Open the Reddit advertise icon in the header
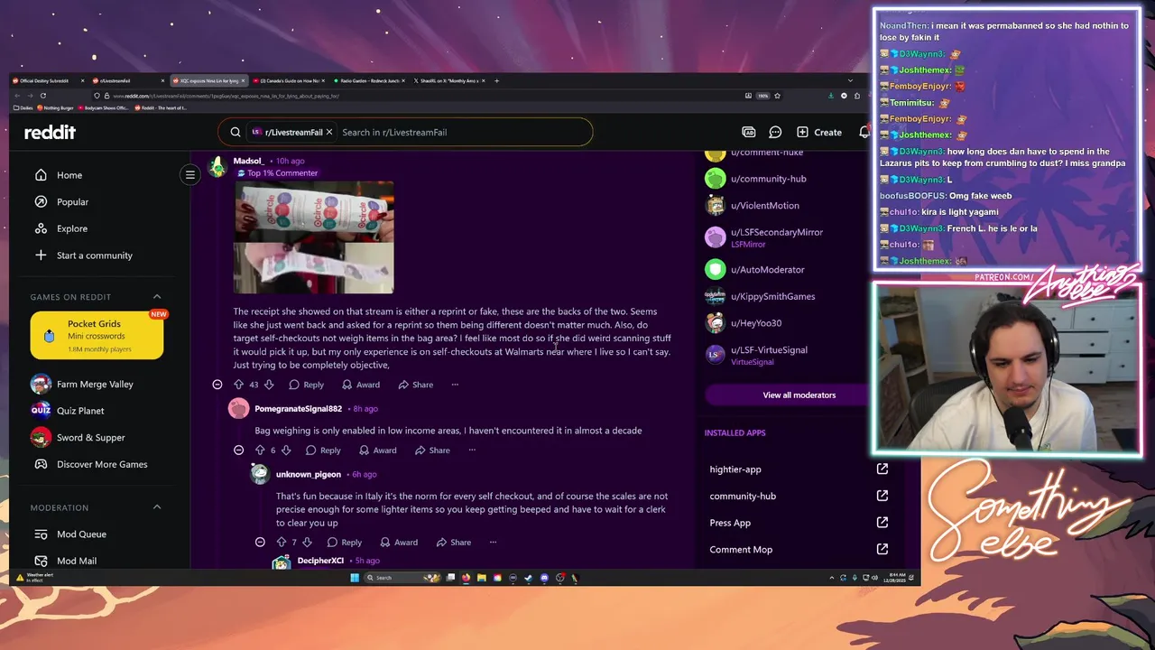Image resolution: width=1155 pixels, height=650 pixels. 748,132
